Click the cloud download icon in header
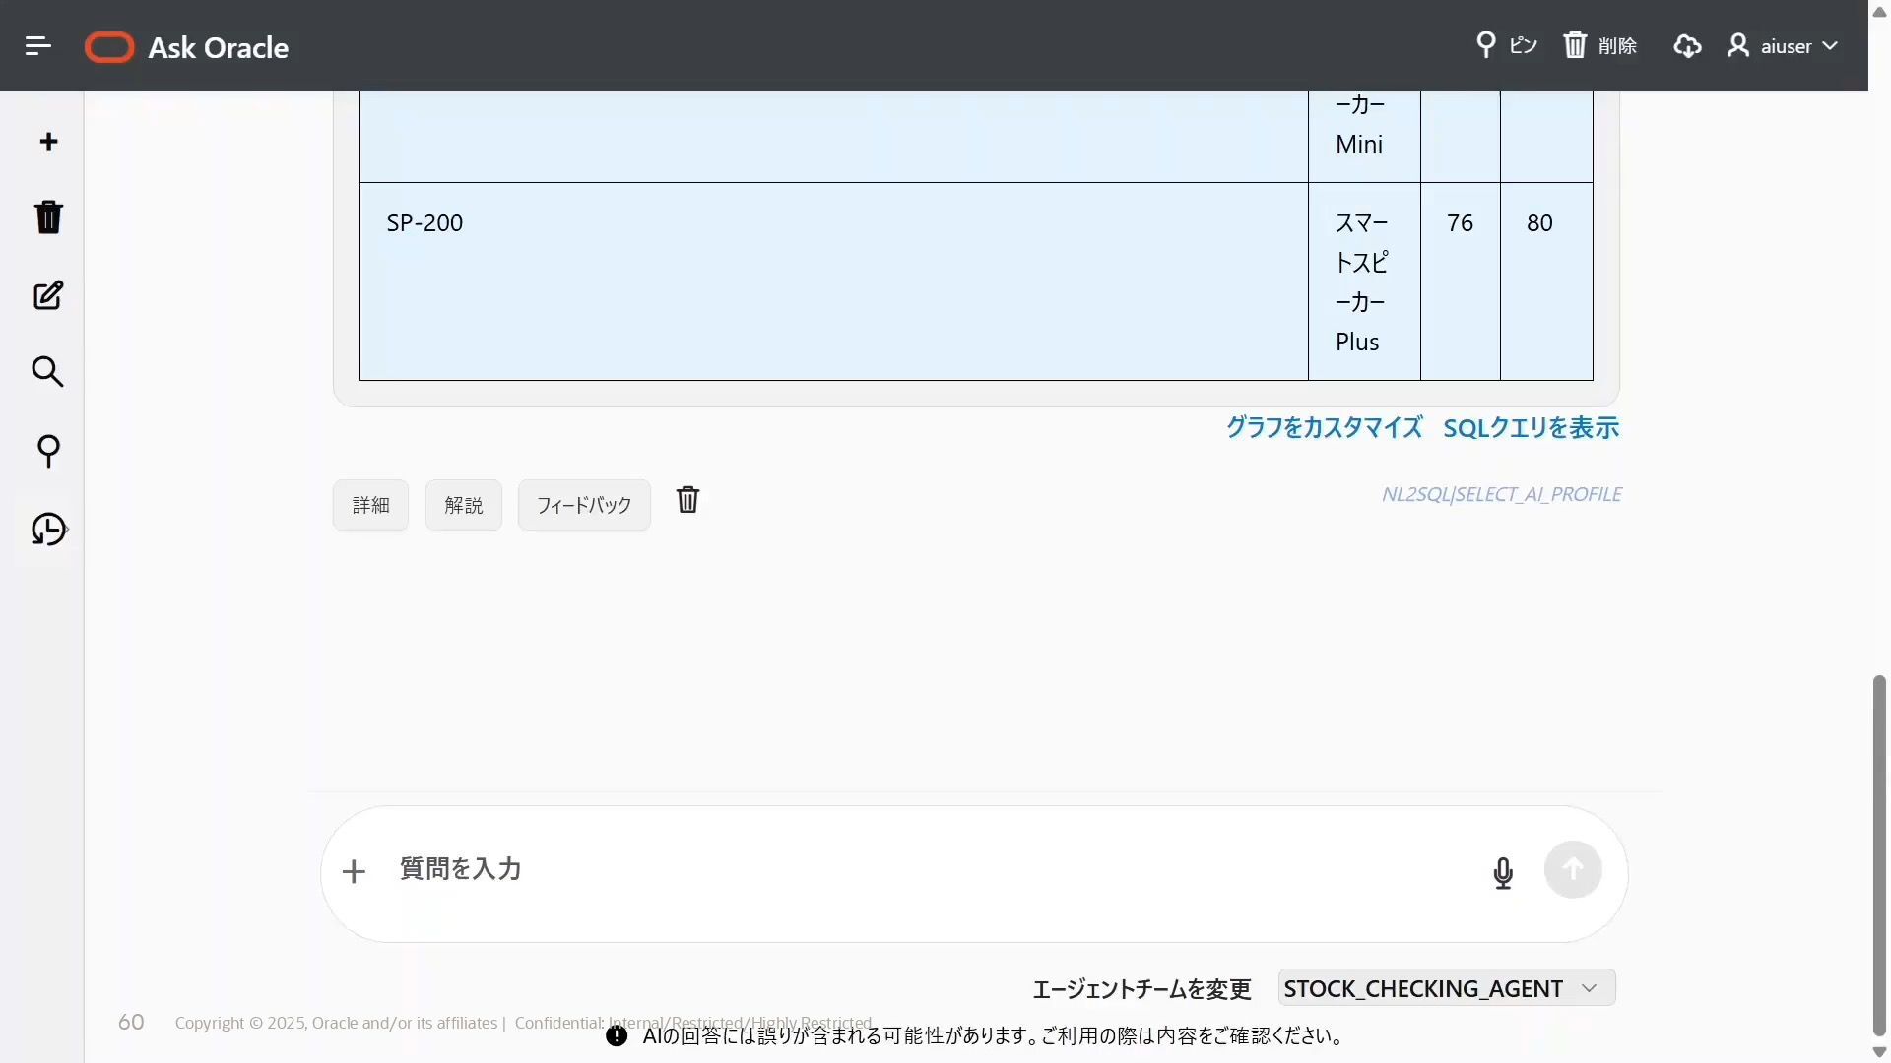The width and height of the screenshot is (1891, 1063). click(x=1687, y=46)
